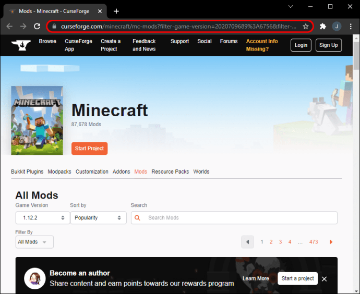The height and width of the screenshot is (294, 360).
Task: Click current page number 1
Action: click(262, 242)
